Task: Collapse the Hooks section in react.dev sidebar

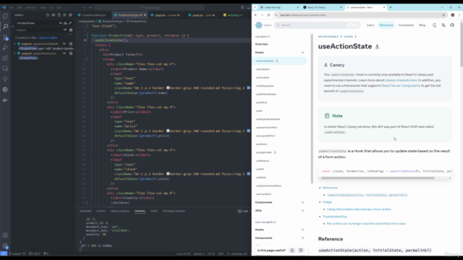Action: tap(302, 53)
